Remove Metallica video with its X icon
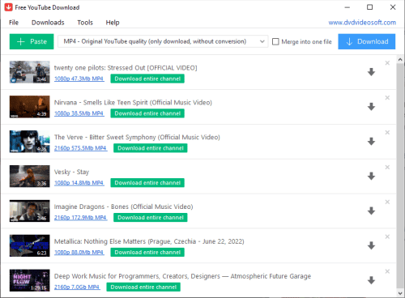The image size is (405, 298). click(387, 236)
